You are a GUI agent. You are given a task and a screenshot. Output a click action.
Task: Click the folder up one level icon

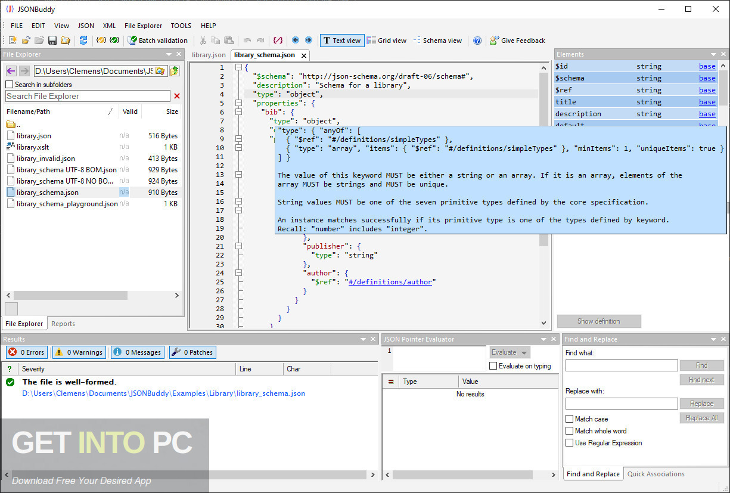click(174, 71)
